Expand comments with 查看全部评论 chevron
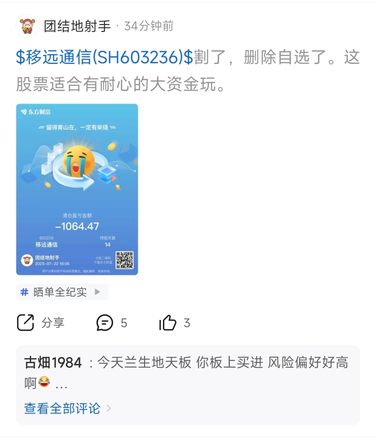This screenshot has height=446, width=376. click(x=109, y=408)
